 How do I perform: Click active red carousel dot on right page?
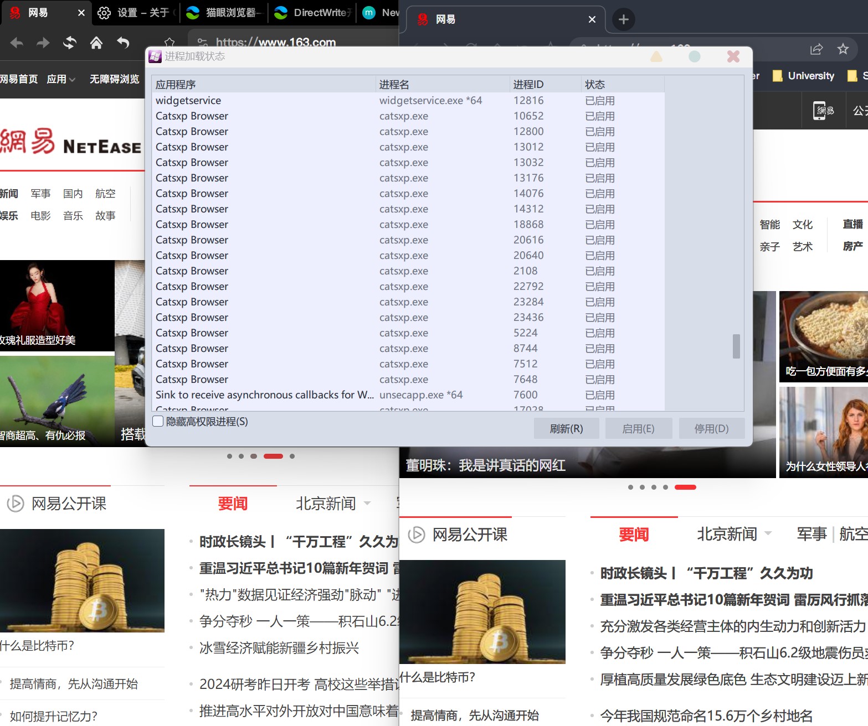click(x=685, y=487)
